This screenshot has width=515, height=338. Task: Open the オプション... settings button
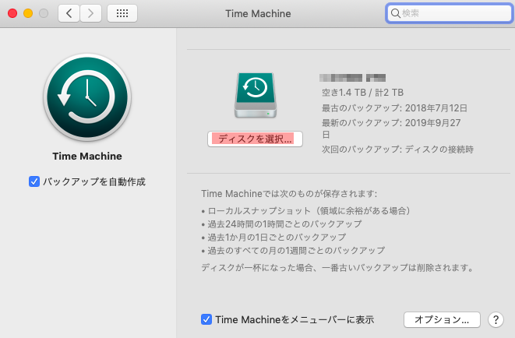(441, 319)
